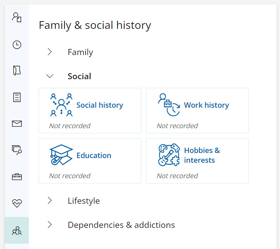Expand the Lifestyle section chevron

pyautogui.click(x=50, y=200)
